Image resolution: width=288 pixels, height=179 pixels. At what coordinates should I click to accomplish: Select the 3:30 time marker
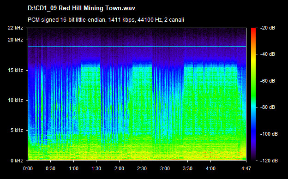[187, 168]
